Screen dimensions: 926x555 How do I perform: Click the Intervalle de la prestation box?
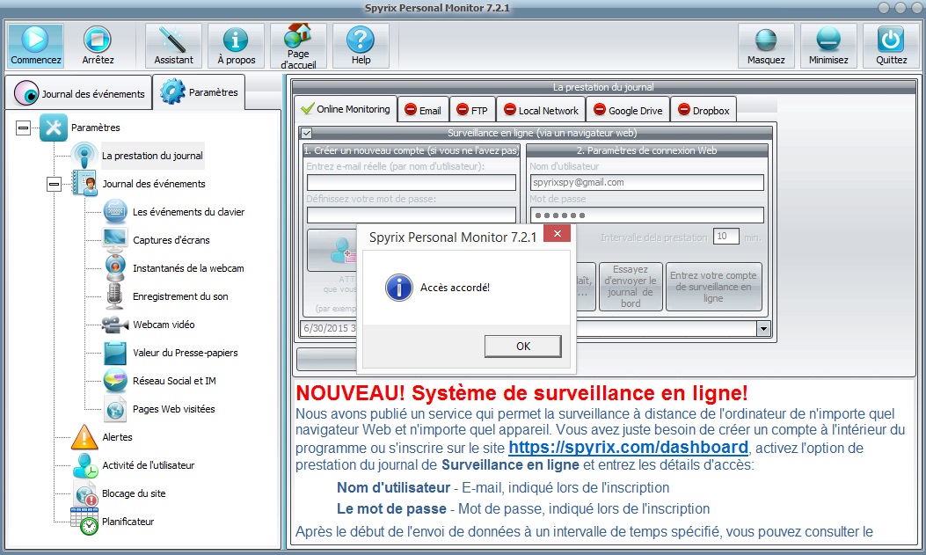coord(725,237)
